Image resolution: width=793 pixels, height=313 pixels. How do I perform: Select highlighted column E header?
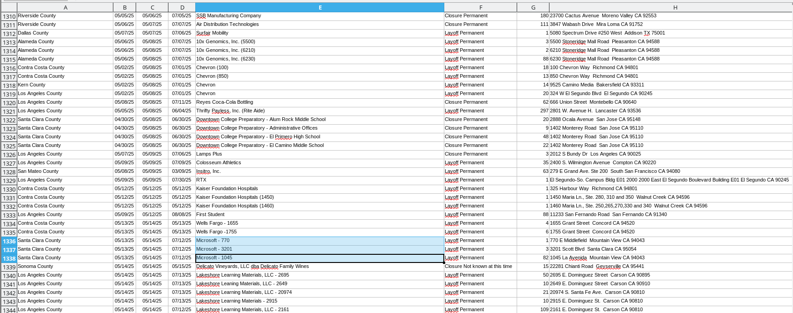tap(320, 7)
